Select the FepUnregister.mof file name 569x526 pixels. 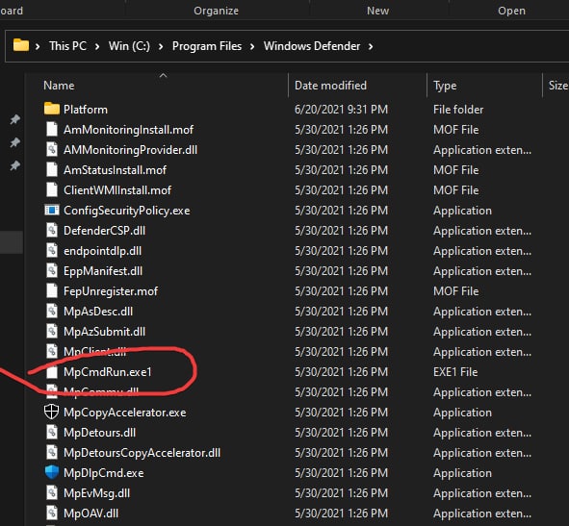tap(111, 291)
